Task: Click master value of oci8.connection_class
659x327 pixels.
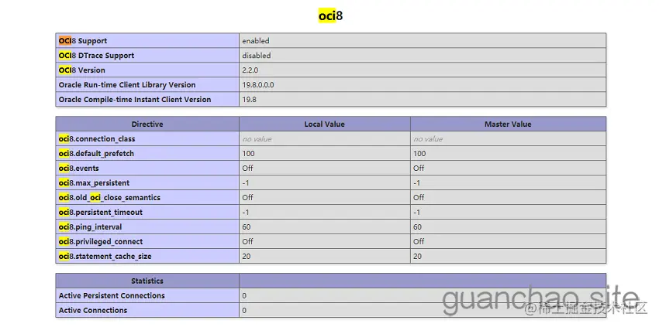Action: pos(428,139)
